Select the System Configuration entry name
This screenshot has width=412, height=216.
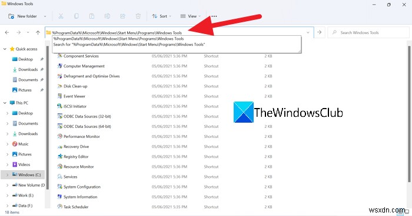(x=82, y=187)
